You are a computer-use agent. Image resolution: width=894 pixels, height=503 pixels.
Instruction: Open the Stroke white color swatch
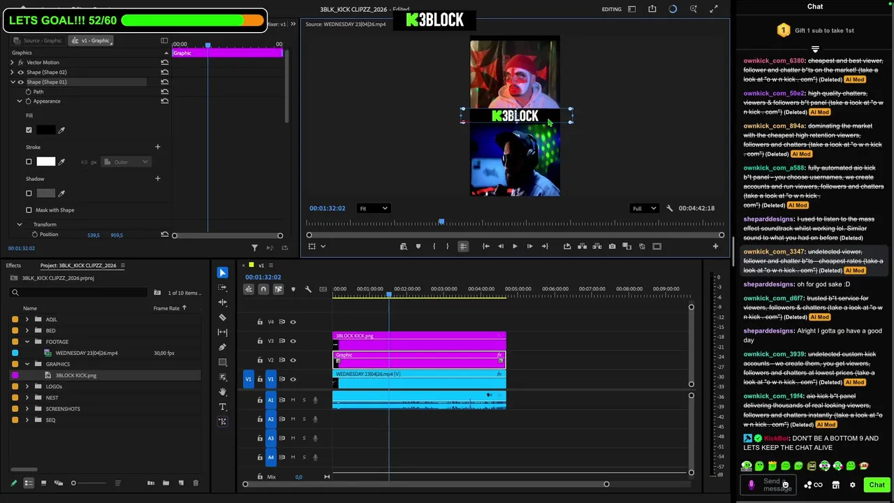tap(45, 162)
